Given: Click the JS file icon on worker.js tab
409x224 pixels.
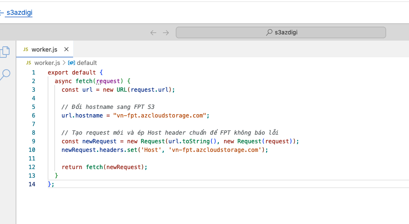Looking at the screenshot, I should click(26, 49).
